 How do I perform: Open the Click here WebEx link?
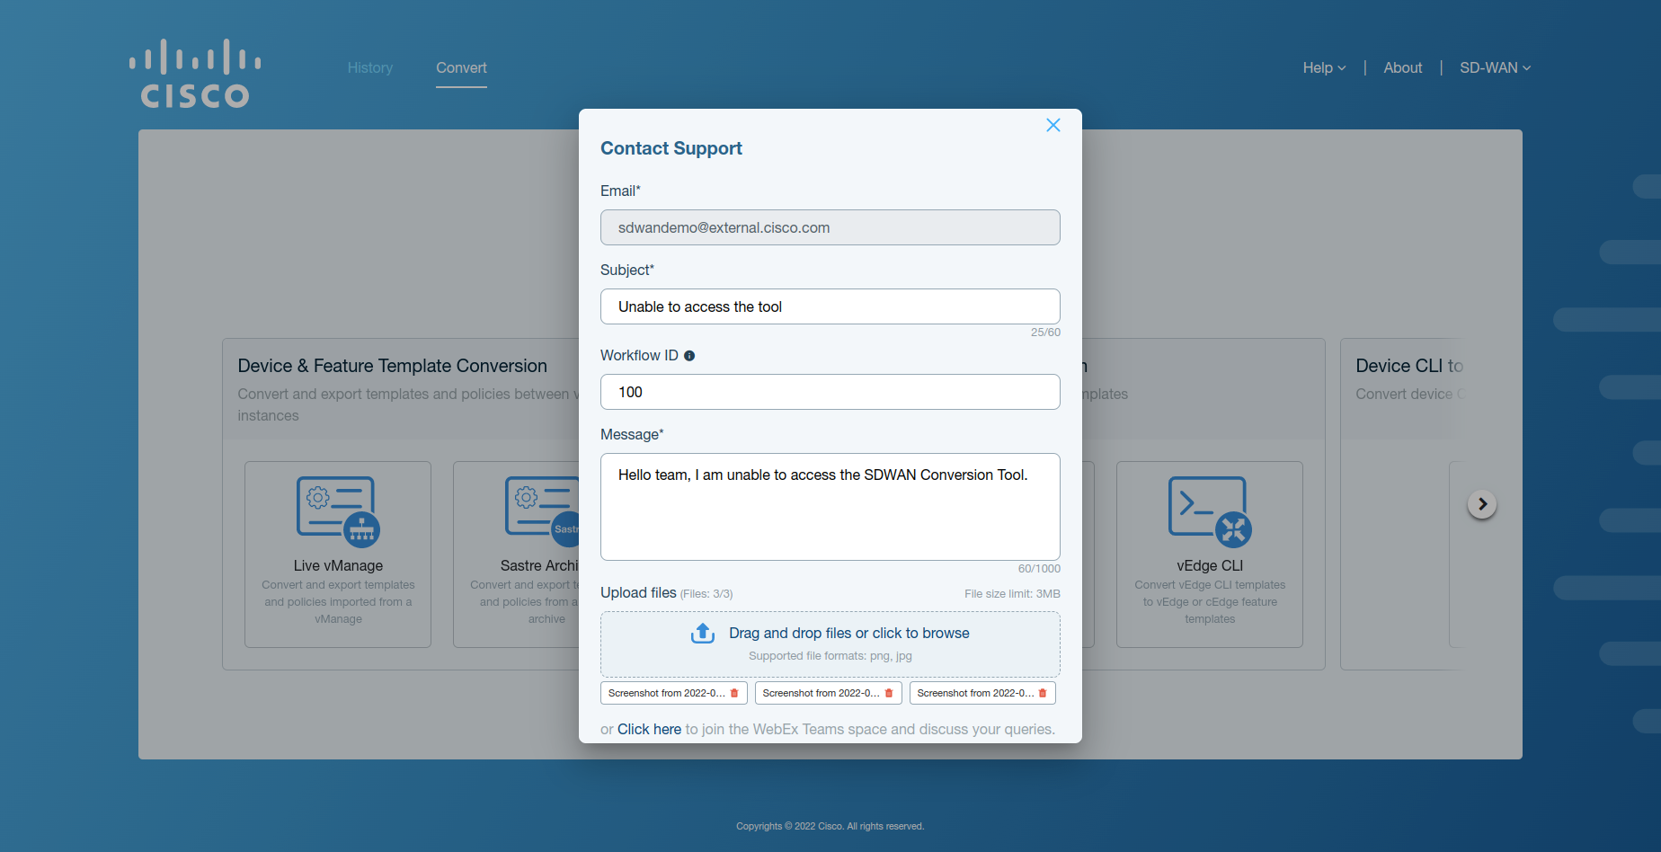(x=649, y=729)
